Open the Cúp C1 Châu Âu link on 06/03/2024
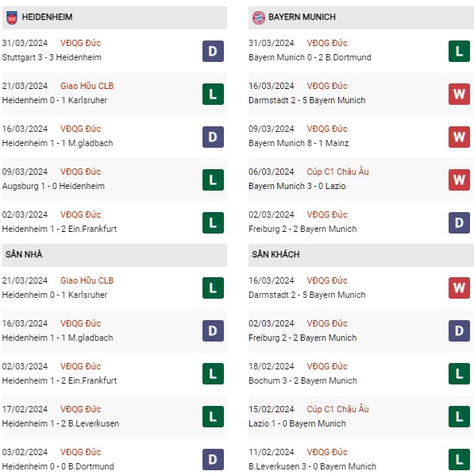 pyautogui.click(x=337, y=172)
